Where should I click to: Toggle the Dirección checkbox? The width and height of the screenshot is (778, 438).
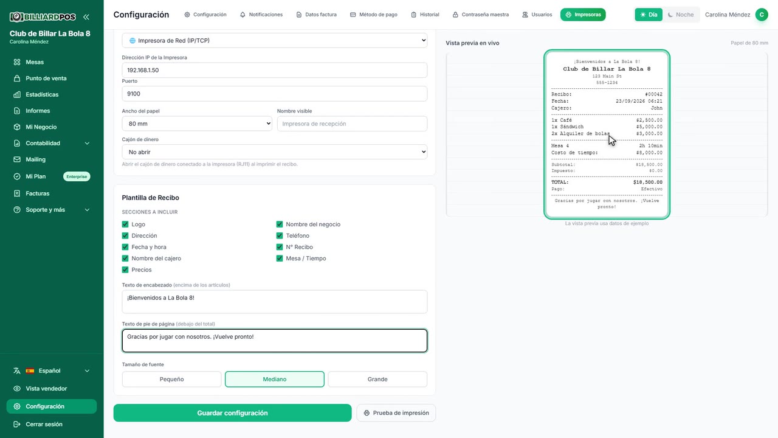pyautogui.click(x=125, y=235)
